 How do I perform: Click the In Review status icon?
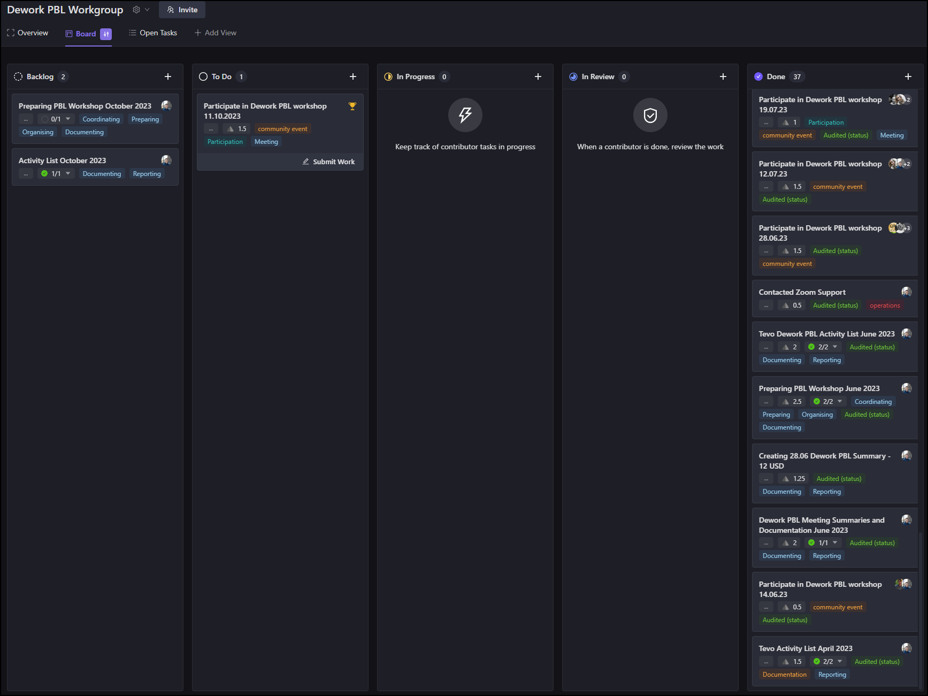tap(573, 77)
